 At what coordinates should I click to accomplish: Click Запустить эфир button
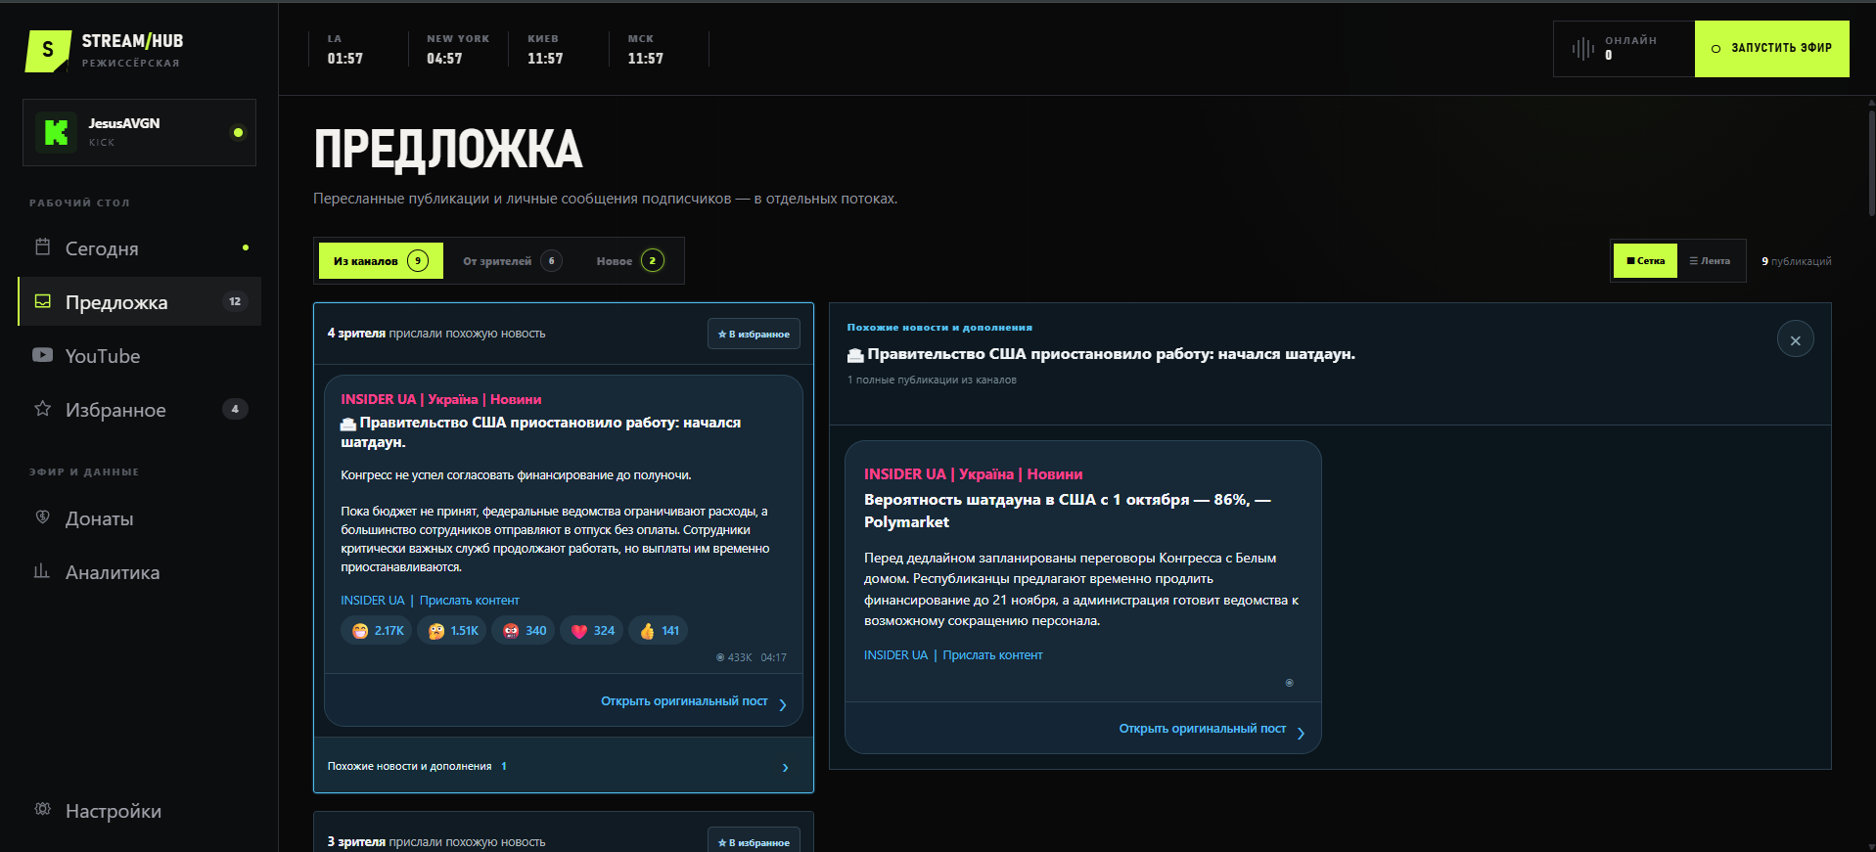pyautogui.click(x=1771, y=48)
